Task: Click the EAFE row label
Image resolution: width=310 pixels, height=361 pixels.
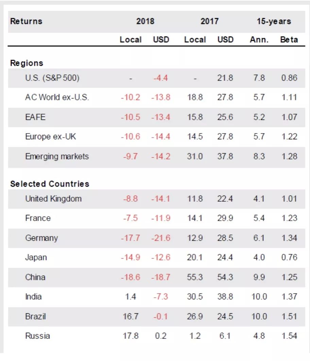Action: [x=35, y=117]
